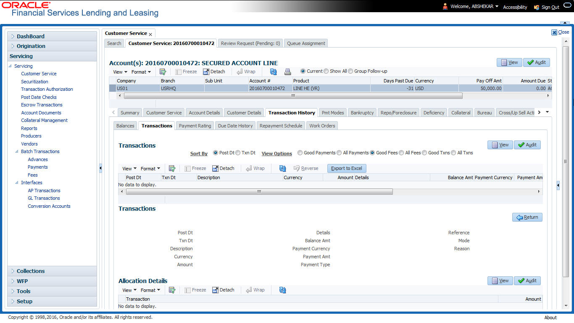This screenshot has width=574, height=323.
Task: Click the tab overflow right arrow
Action: pyautogui.click(x=540, y=112)
